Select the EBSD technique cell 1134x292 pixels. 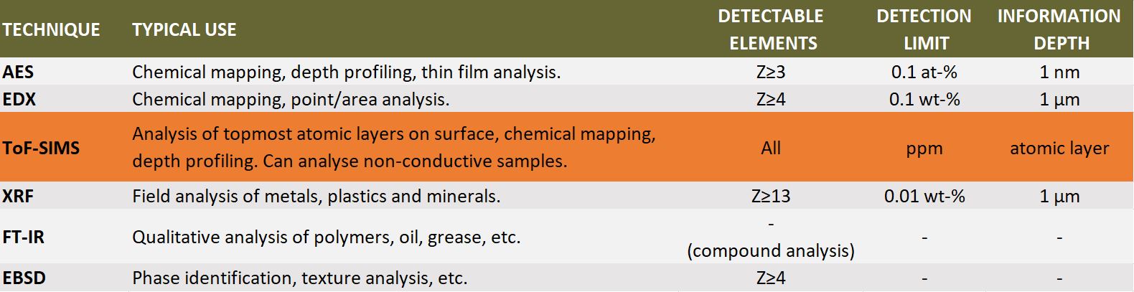pyautogui.click(x=24, y=278)
